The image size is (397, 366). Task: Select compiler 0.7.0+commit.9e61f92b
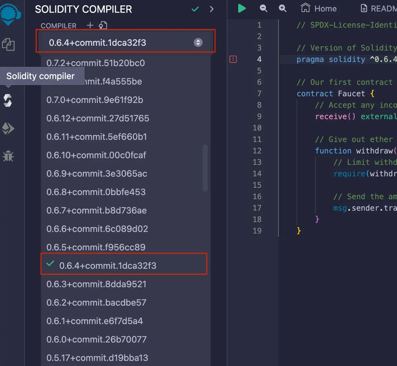tap(125, 100)
